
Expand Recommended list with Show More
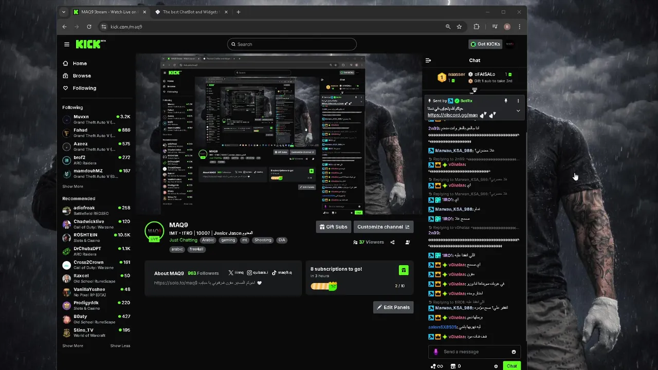coord(72,346)
